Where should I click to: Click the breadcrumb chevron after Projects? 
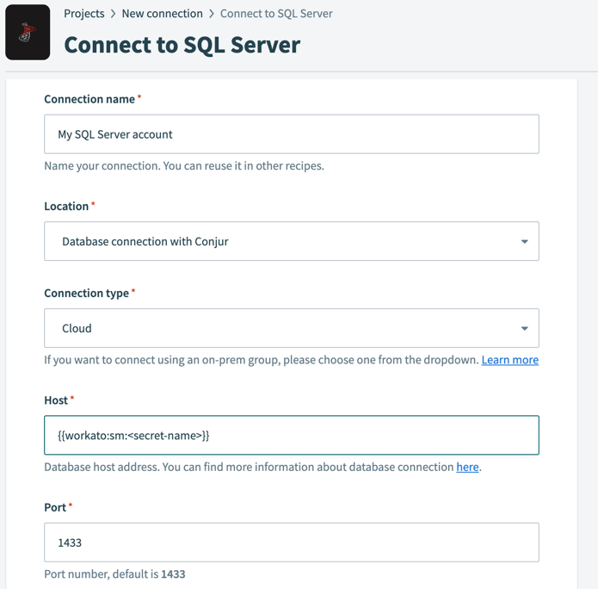113,14
